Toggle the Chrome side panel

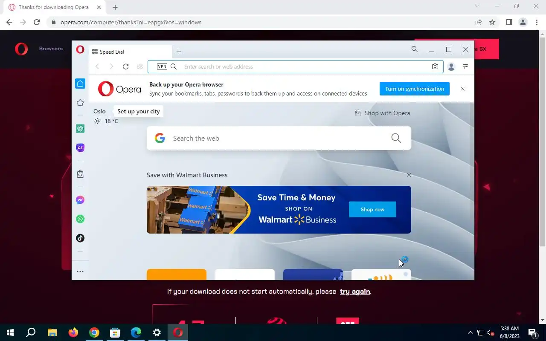pos(509,22)
